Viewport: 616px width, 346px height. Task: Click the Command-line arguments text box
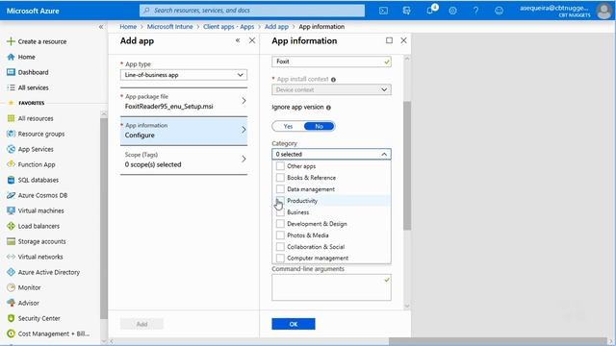click(331, 287)
